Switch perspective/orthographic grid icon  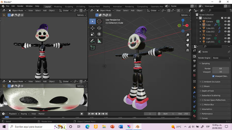pyautogui.click(x=188, y=50)
